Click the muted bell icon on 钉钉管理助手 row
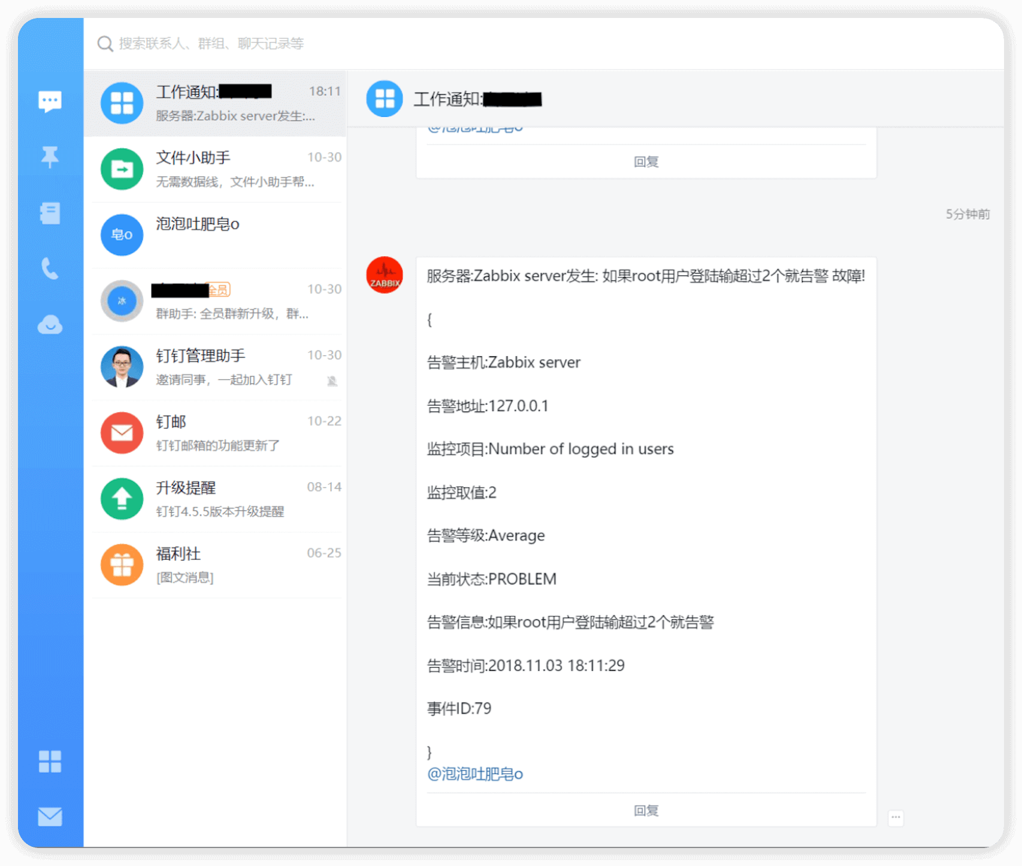 [332, 380]
